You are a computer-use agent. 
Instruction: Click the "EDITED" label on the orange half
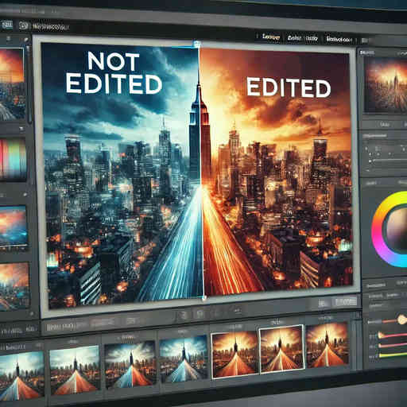pyautogui.click(x=289, y=87)
